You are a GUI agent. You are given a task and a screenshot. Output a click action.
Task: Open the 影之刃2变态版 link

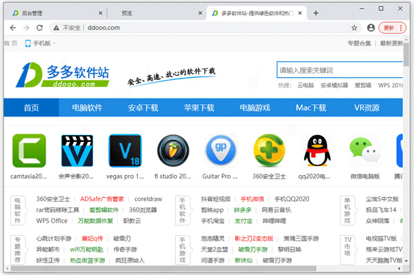(x=254, y=238)
